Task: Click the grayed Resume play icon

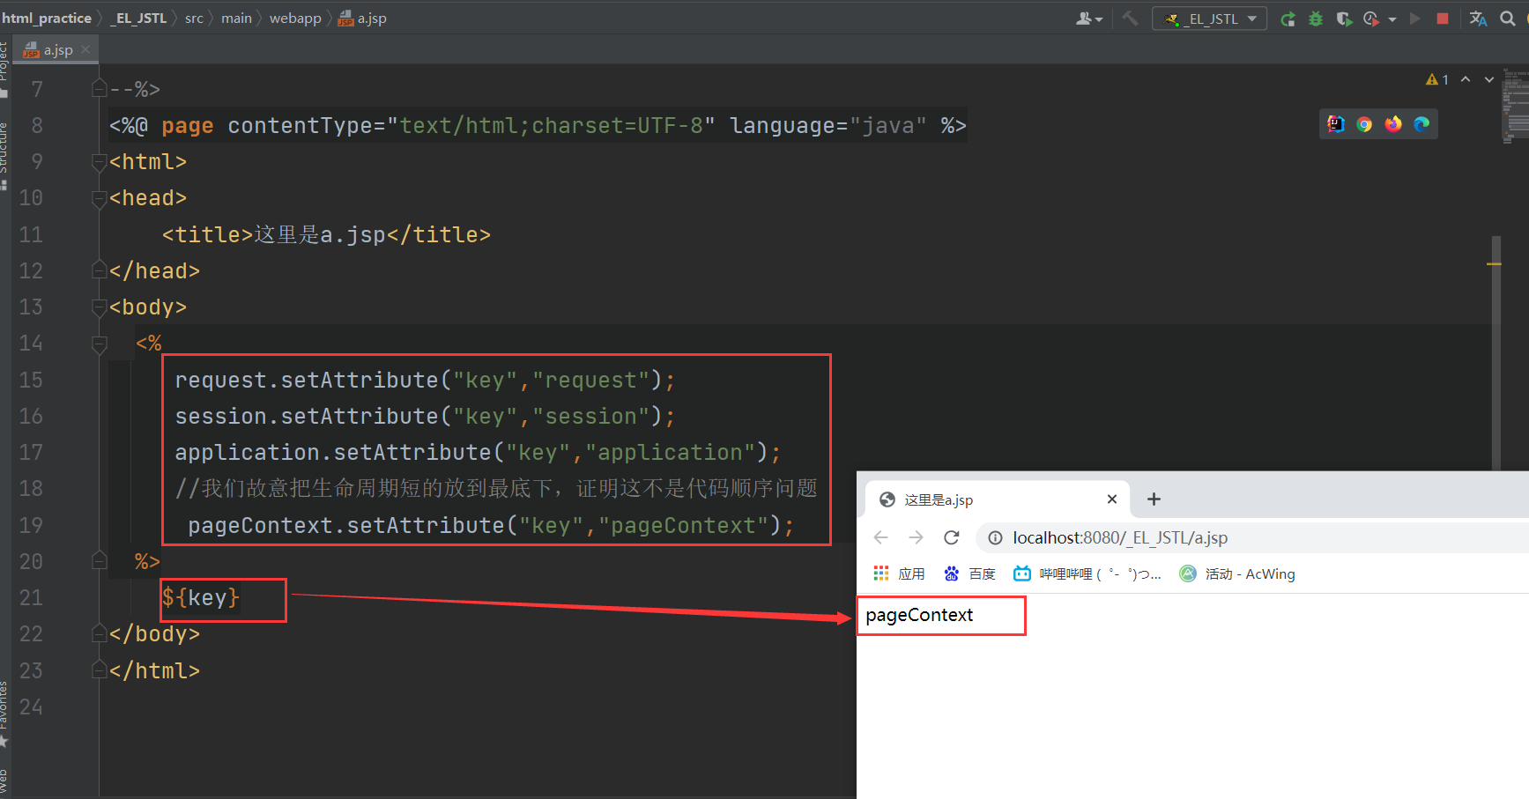Action: [x=1415, y=18]
